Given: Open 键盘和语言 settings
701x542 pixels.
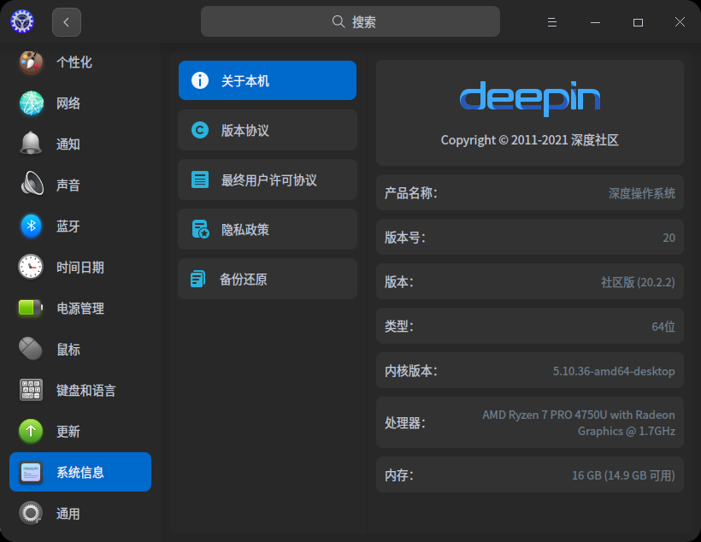Looking at the screenshot, I should [80, 390].
